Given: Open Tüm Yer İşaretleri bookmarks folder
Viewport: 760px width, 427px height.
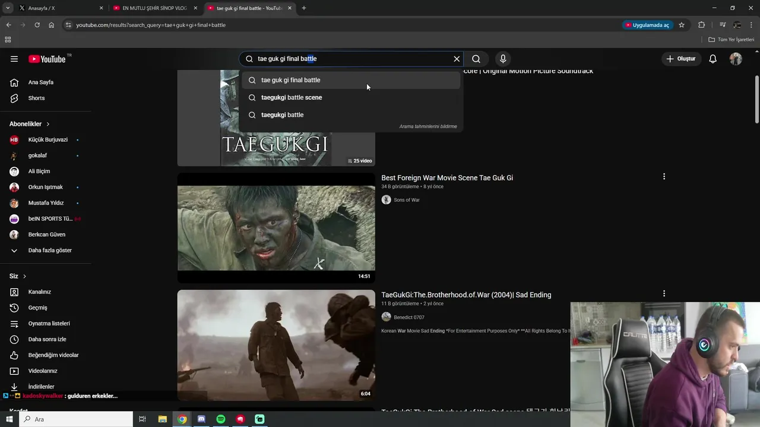Looking at the screenshot, I should click(731, 40).
